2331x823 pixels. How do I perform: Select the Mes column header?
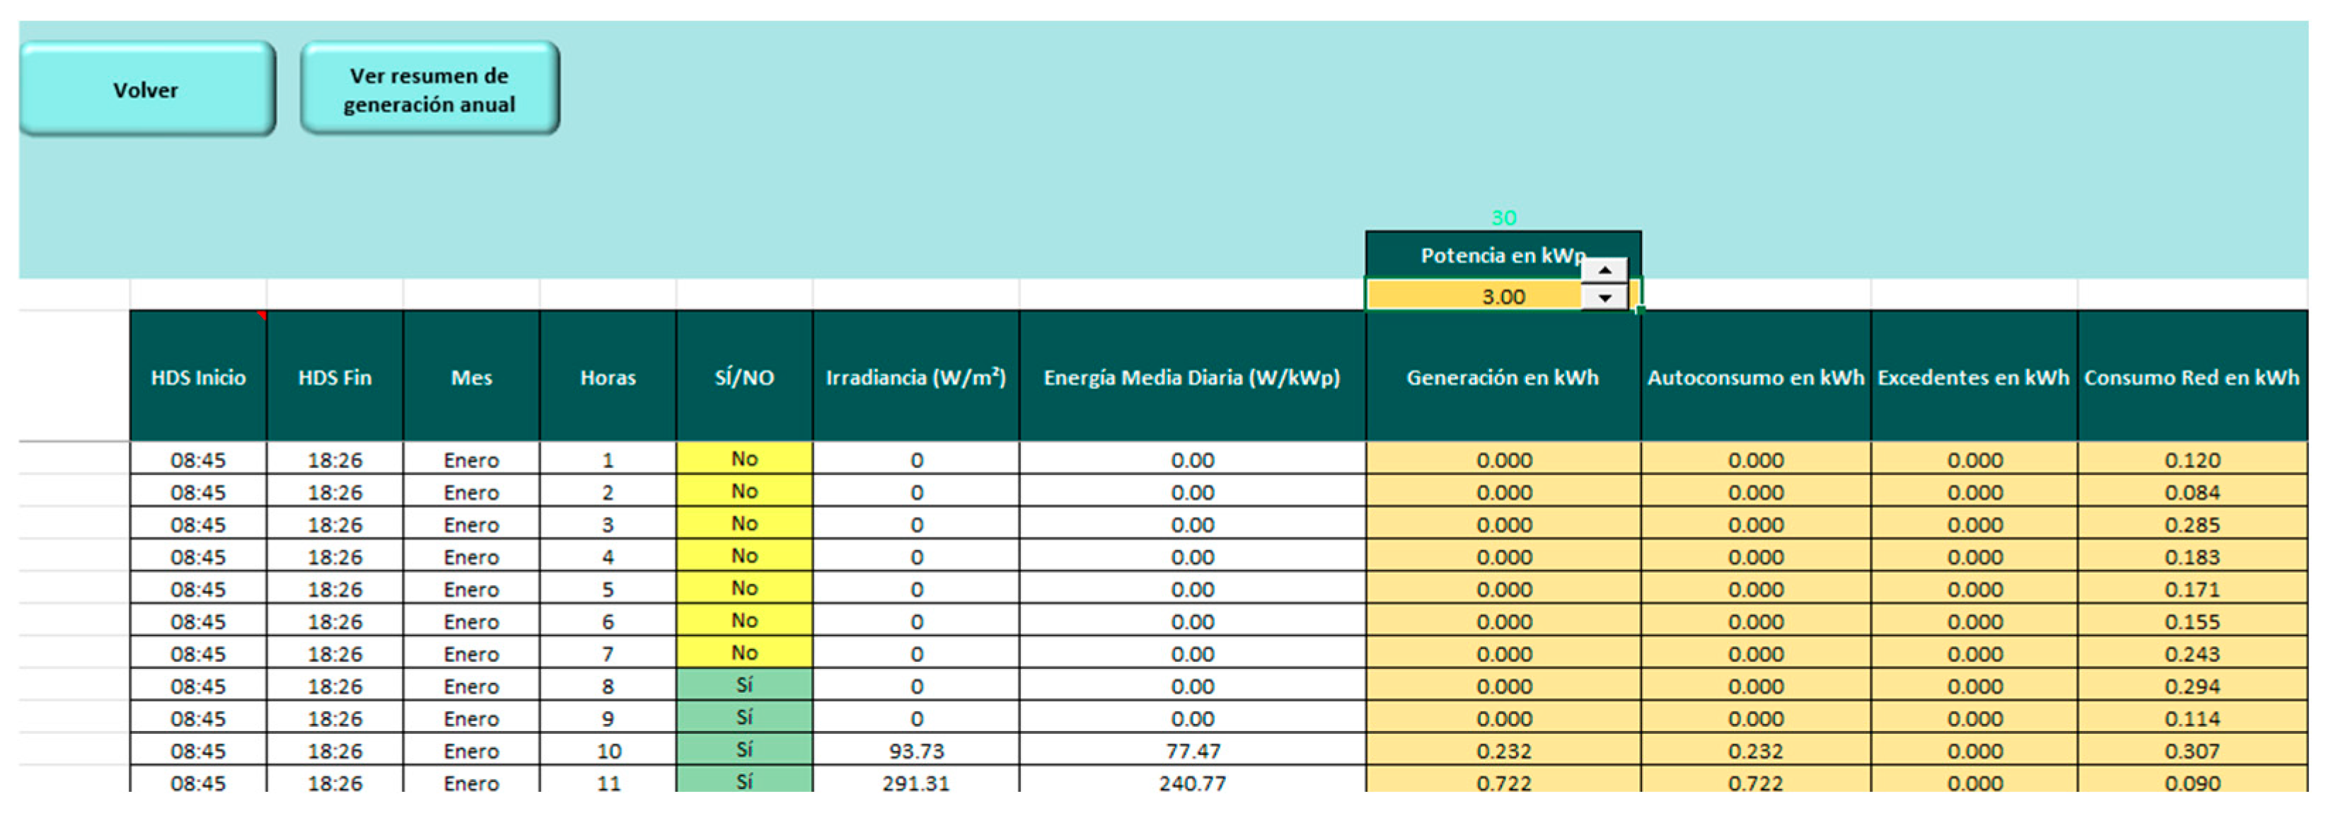point(471,377)
